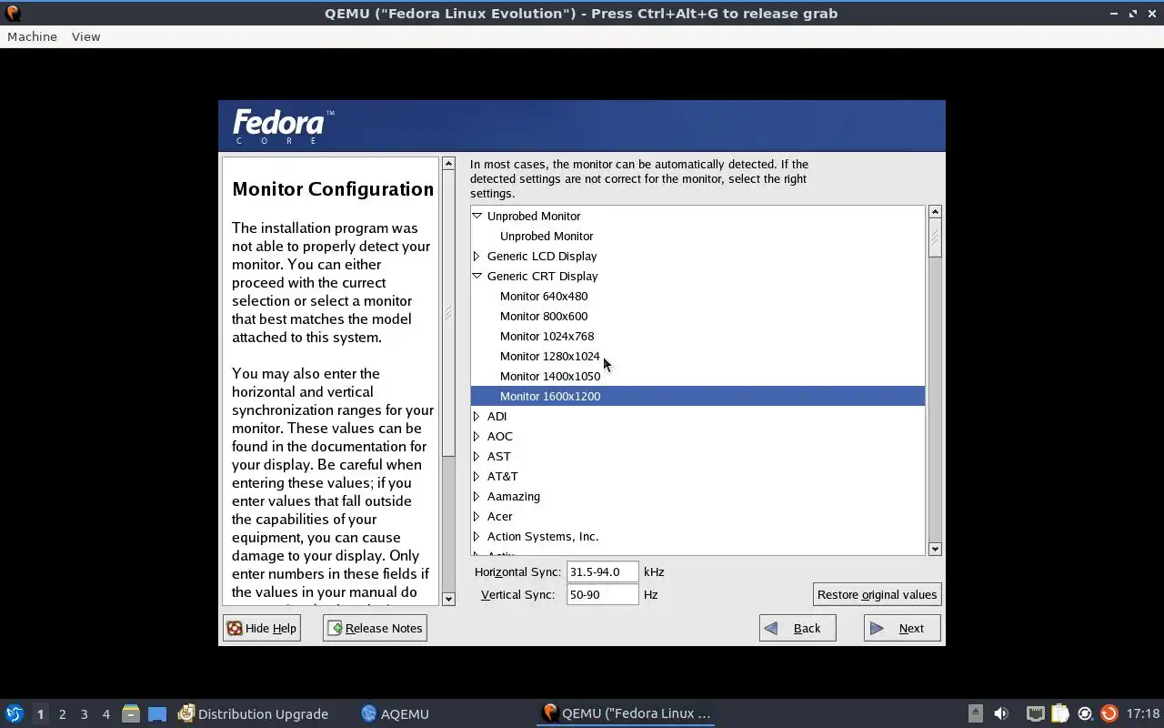Click the show desktop taskbar icon
Screen dimensions: 1164x728
coord(157,713)
